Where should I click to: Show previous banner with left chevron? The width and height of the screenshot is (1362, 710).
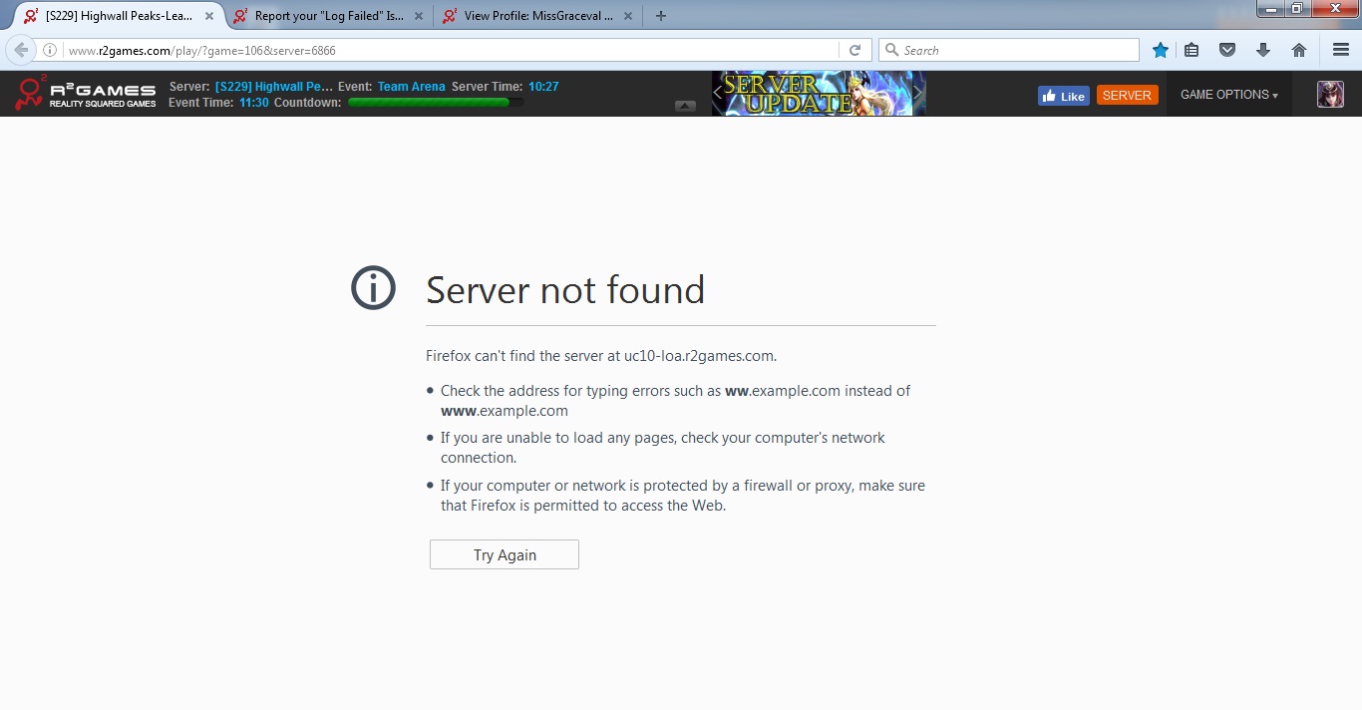(718, 93)
